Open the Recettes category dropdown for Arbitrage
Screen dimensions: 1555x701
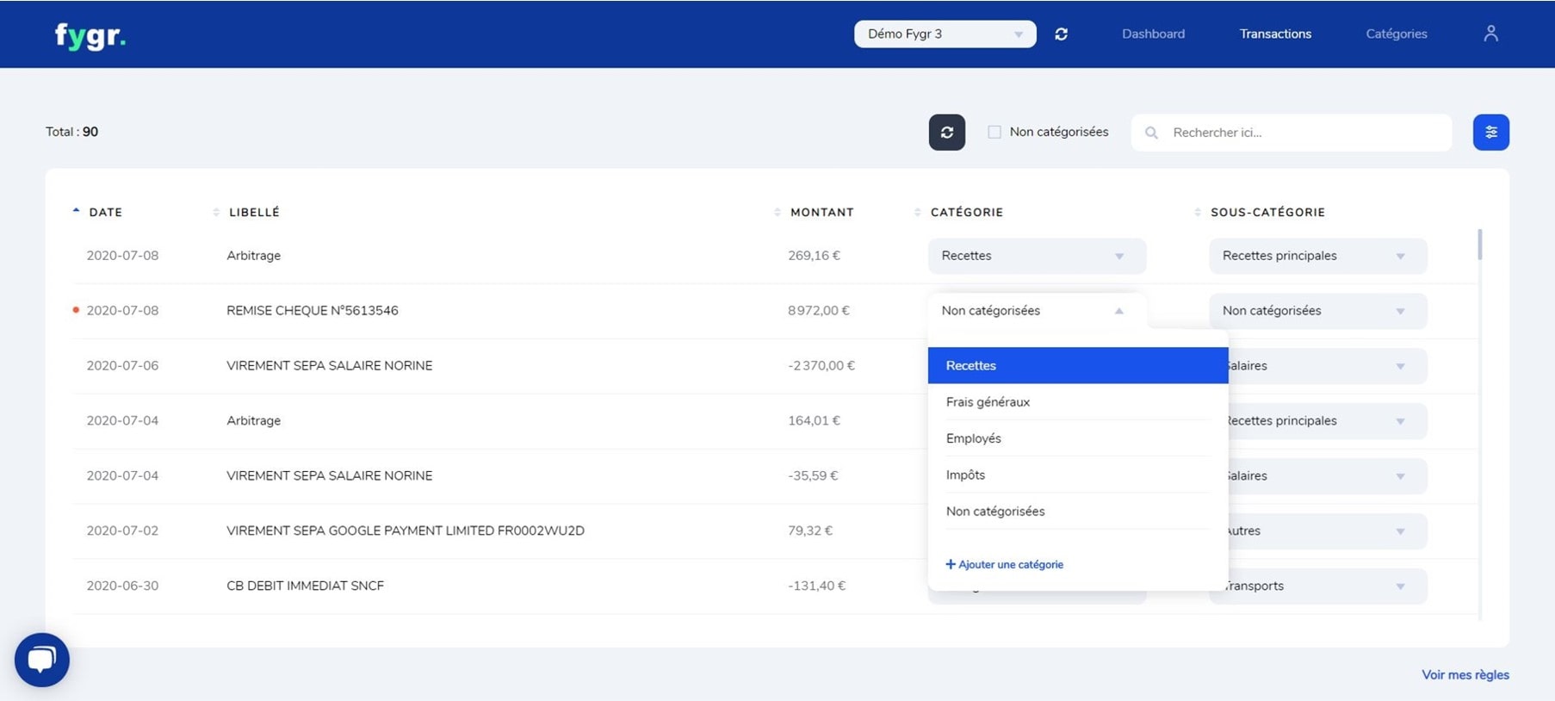coord(1037,256)
